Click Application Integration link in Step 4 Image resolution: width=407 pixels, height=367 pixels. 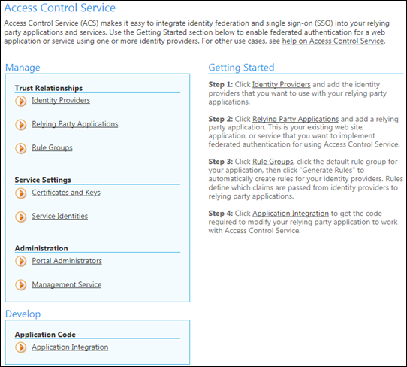pyautogui.click(x=291, y=214)
